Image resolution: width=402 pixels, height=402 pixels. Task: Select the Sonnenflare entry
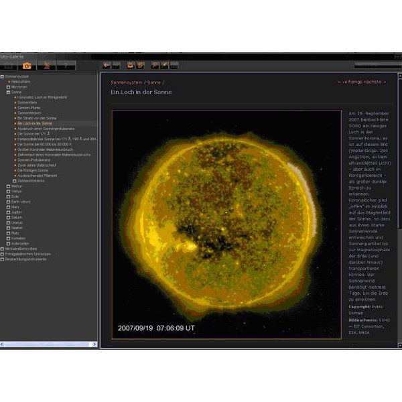pyautogui.click(x=27, y=103)
